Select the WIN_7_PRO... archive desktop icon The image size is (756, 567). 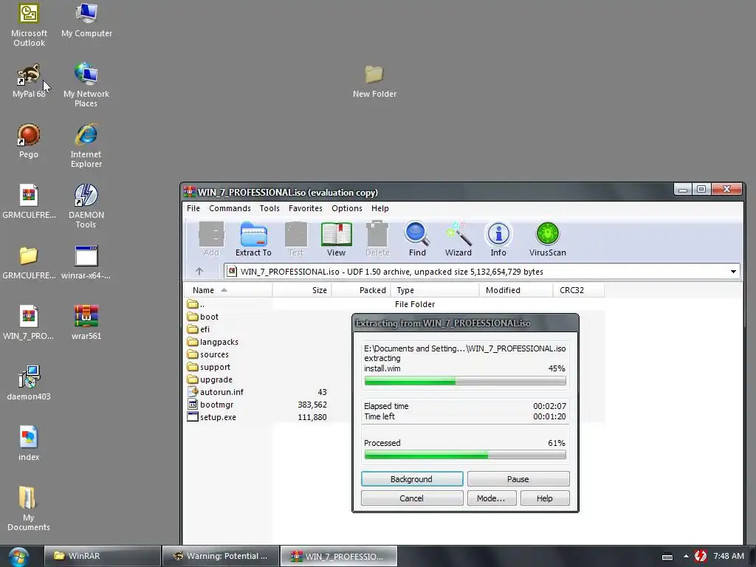coord(29,323)
